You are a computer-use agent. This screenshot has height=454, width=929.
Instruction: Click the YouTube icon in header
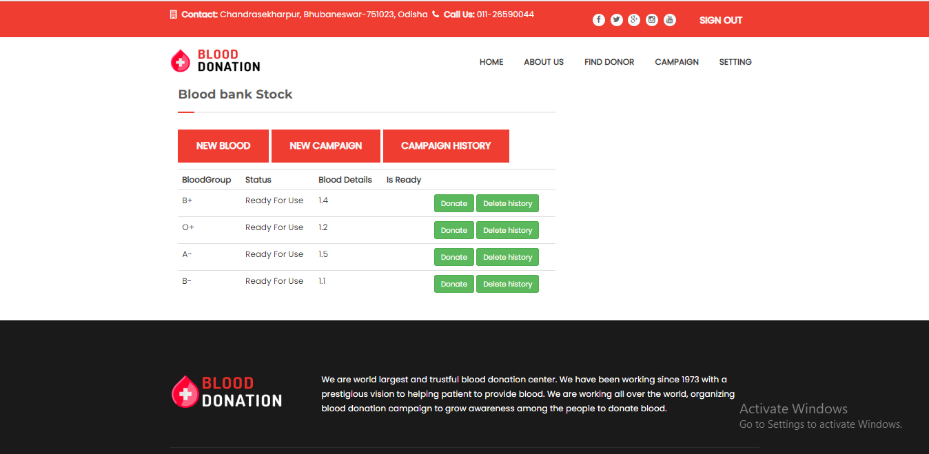(669, 19)
